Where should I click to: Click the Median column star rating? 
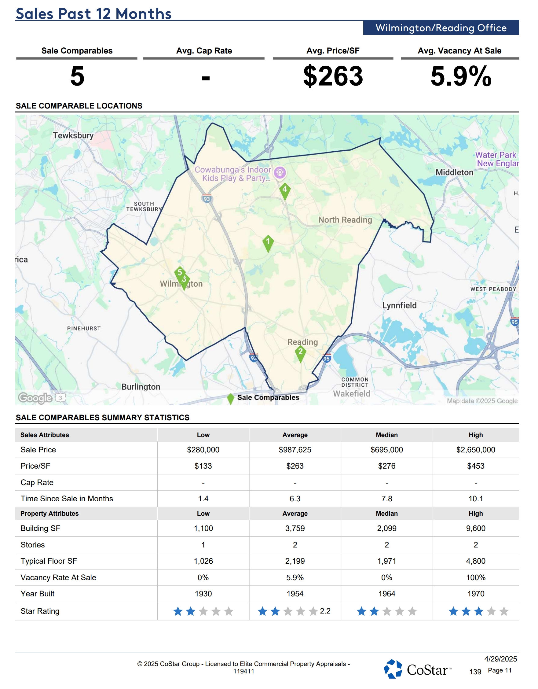[x=387, y=611]
